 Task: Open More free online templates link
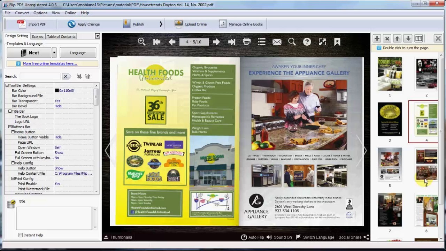(x=50, y=63)
